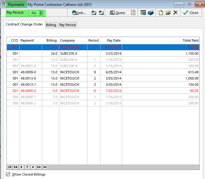Click total paid 290.00 cell
This screenshot has width=205, height=179.
click(x=161, y=103)
